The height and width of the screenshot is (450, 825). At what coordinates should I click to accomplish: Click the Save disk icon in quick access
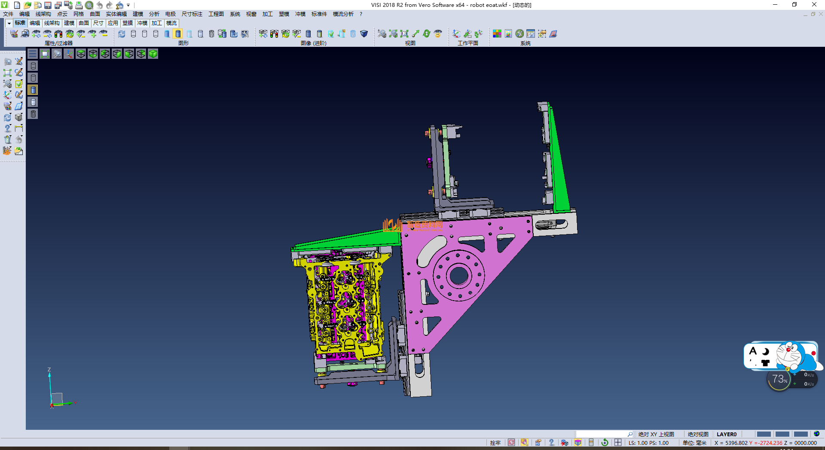(x=48, y=5)
